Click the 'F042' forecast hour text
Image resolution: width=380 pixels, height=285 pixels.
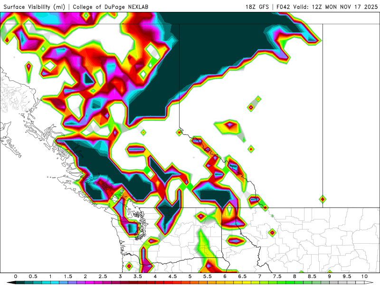coord(283,7)
